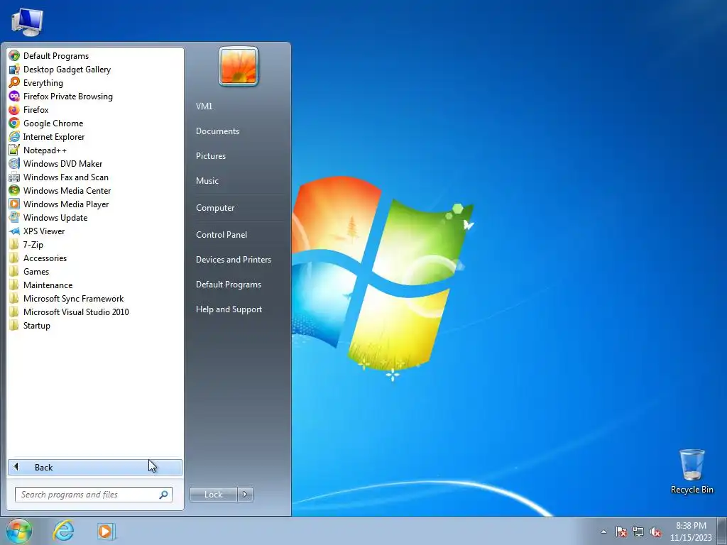
Task: Click the network tray icon
Action: [638, 532]
